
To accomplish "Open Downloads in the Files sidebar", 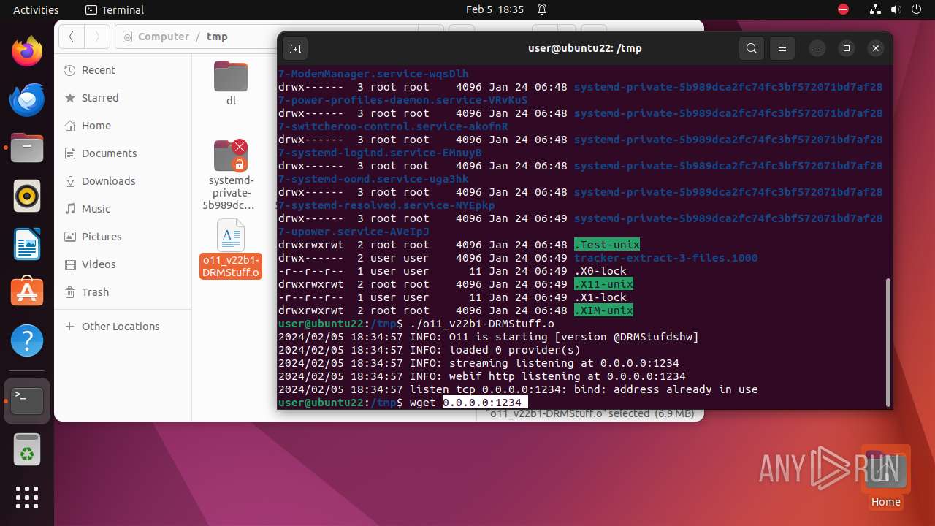I will point(123,181).
